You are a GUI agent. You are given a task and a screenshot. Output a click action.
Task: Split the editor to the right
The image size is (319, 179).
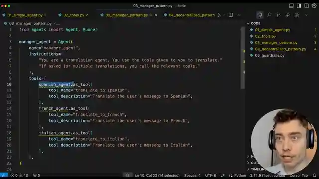click(x=231, y=15)
